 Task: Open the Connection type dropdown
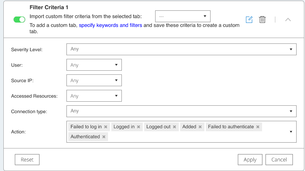point(181,111)
